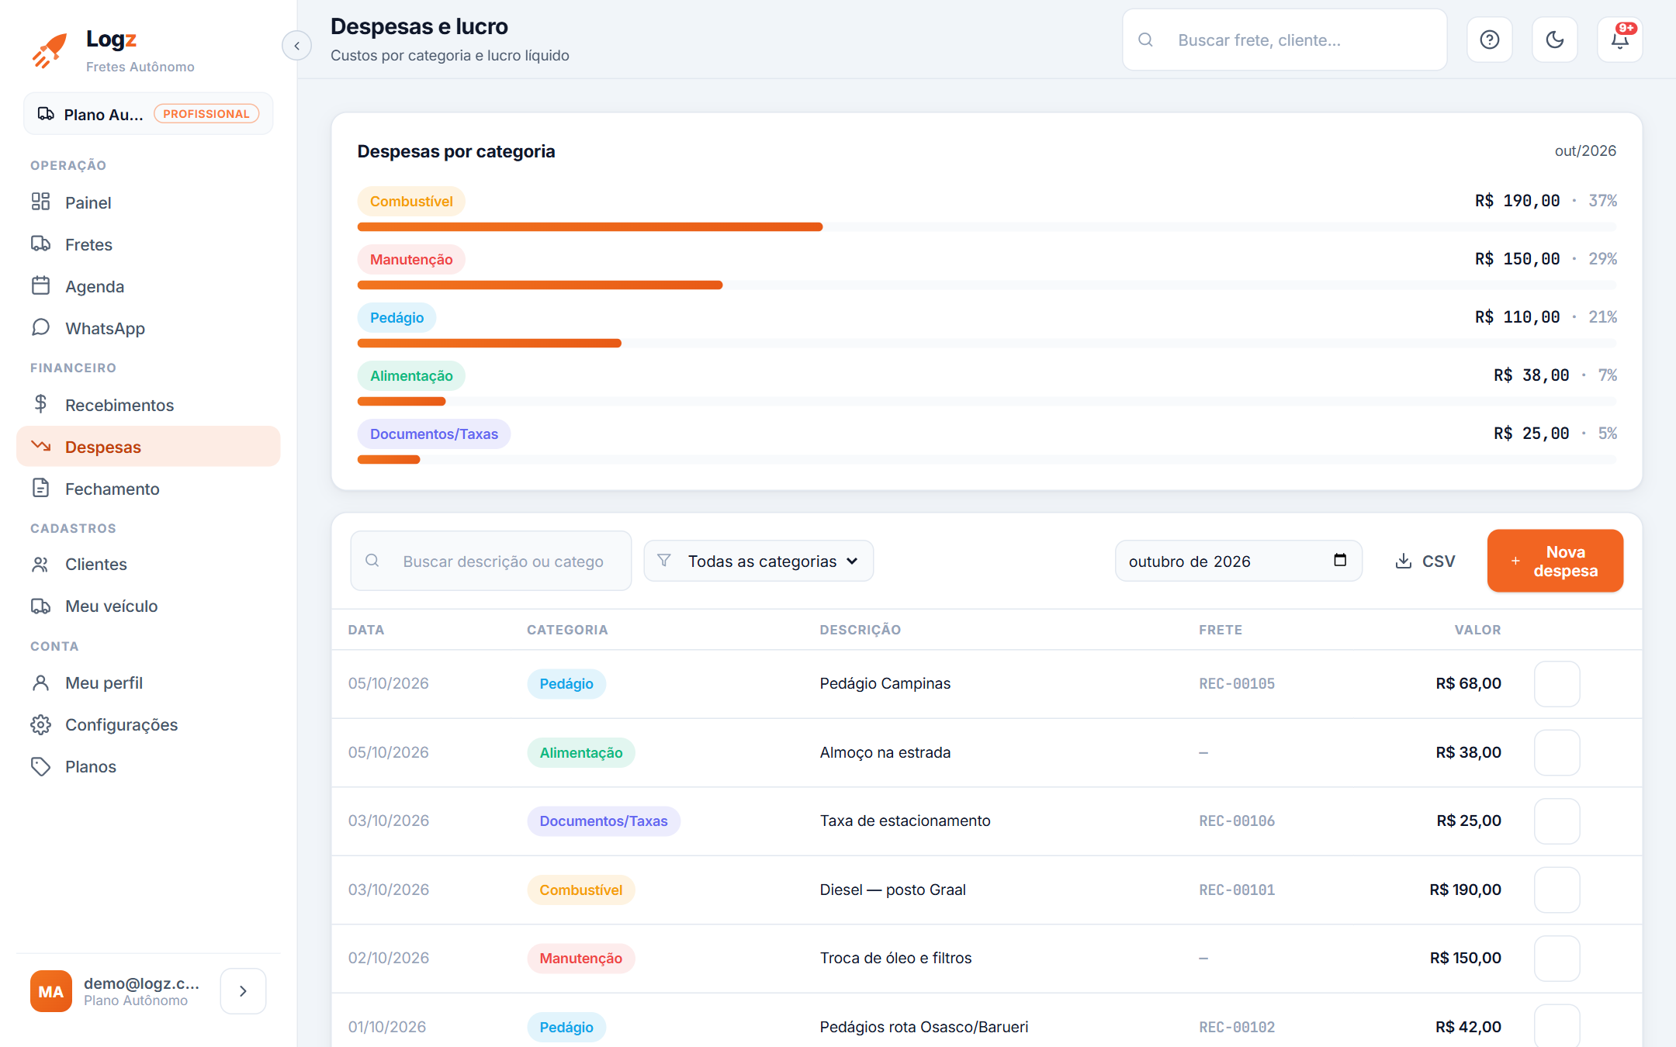Click the Troca de óleo e filtros description
The width and height of the screenshot is (1676, 1047).
(895, 958)
